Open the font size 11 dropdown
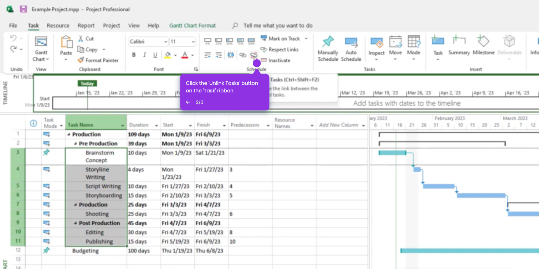Screen dimensions: 539x269 coord(193,42)
